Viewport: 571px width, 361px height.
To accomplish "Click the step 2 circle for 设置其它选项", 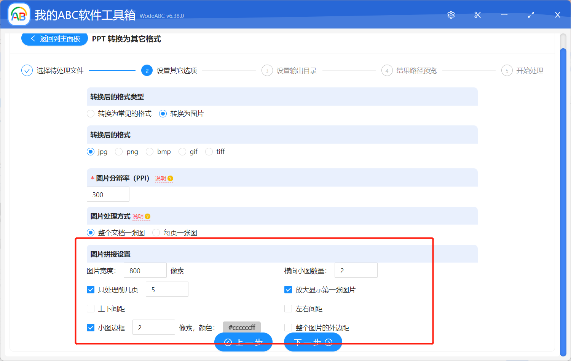I will pos(147,70).
